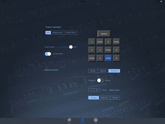Select the Multi-Oct range option
This screenshot has height=124, width=165.
[105, 98]
